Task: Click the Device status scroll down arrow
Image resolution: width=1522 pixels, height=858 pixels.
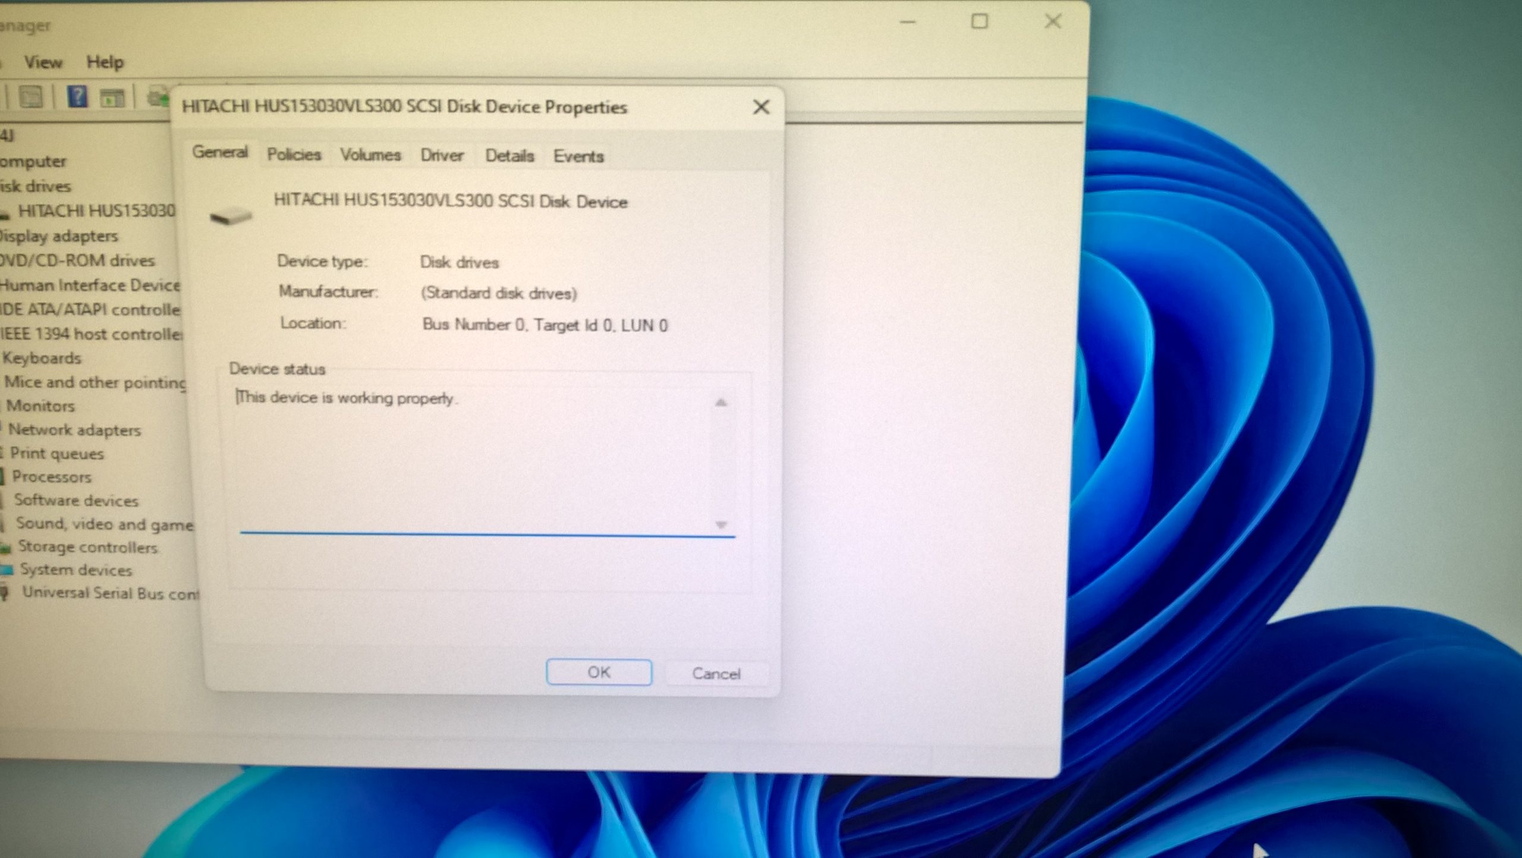Action: (x=721, y=525)
